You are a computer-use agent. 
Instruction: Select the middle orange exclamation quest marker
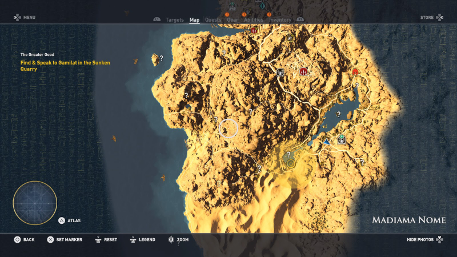tap(244, 14)
